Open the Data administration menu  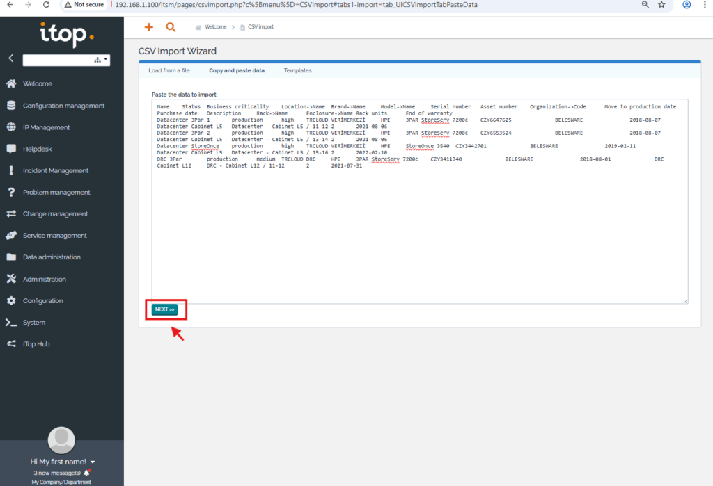[52, 257]
